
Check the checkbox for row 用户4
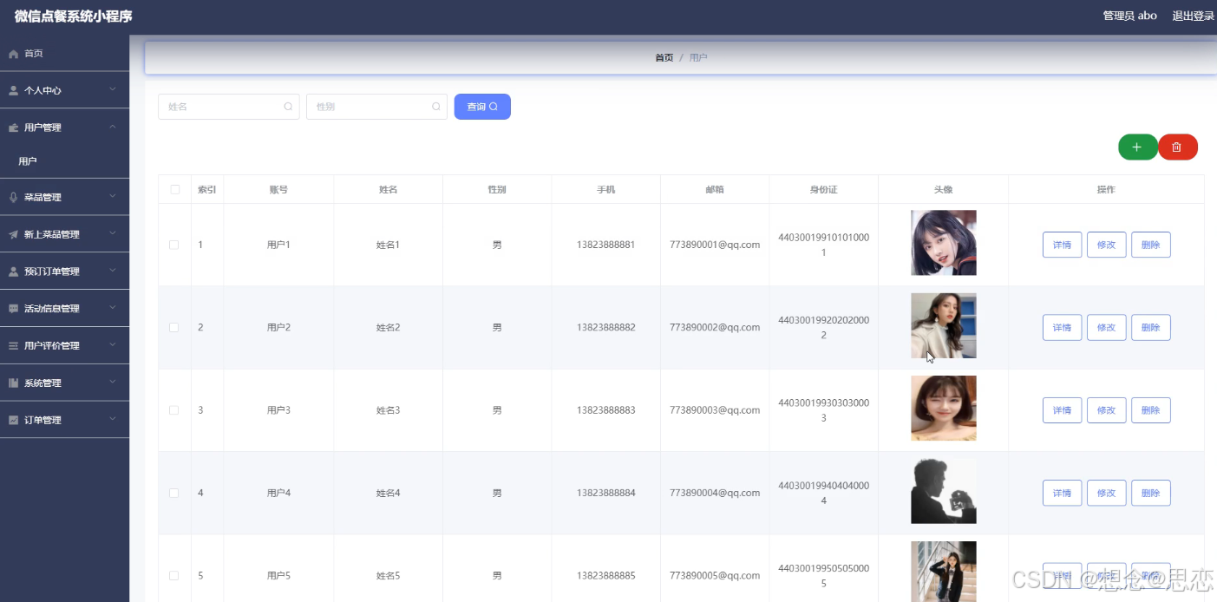[174, 493]
